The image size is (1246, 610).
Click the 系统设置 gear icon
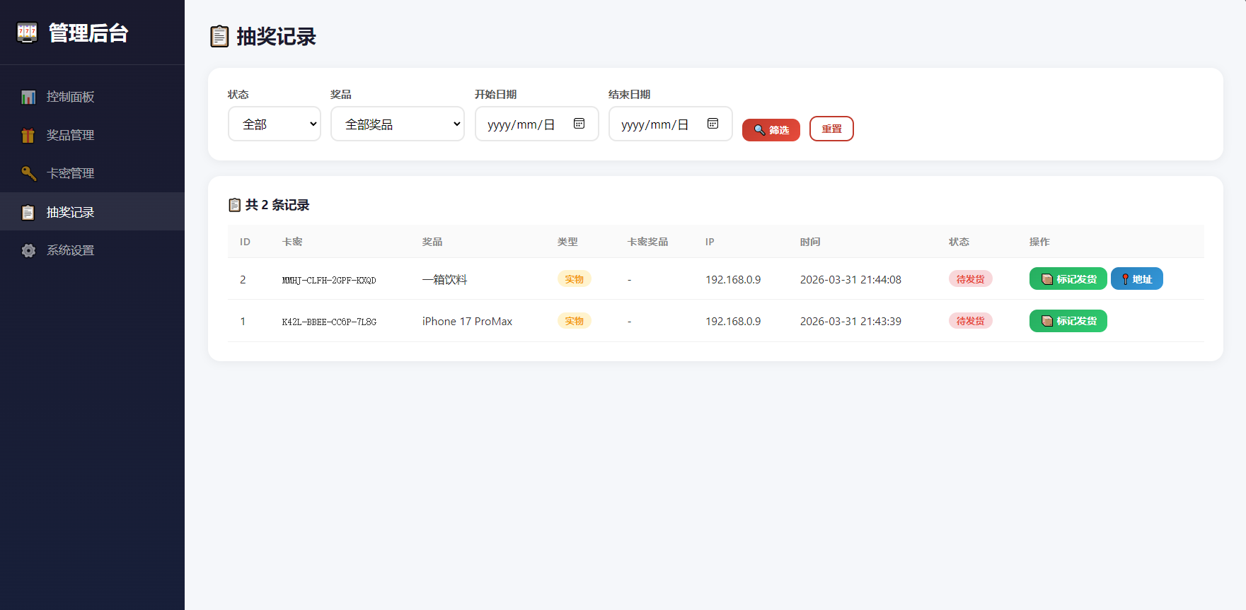tap(28, 251)
